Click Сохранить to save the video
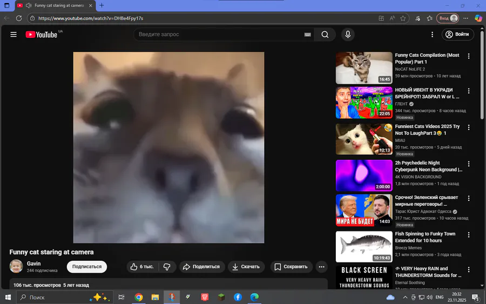Screen dimensions: 486x304 [291, 267]
